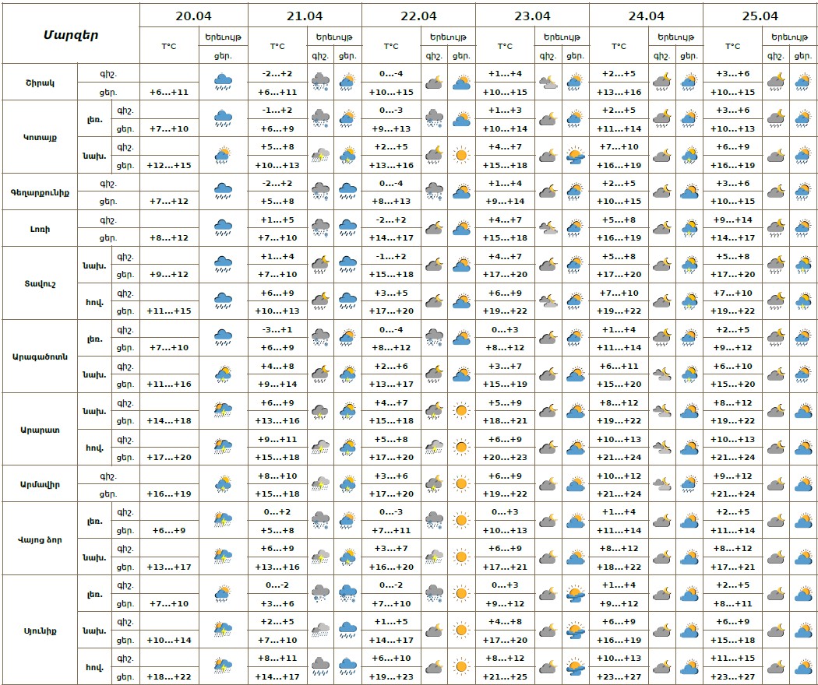Screen dimensions: 818x685
Task: Select the Արմավիր region name
Action: coord(39,484)
